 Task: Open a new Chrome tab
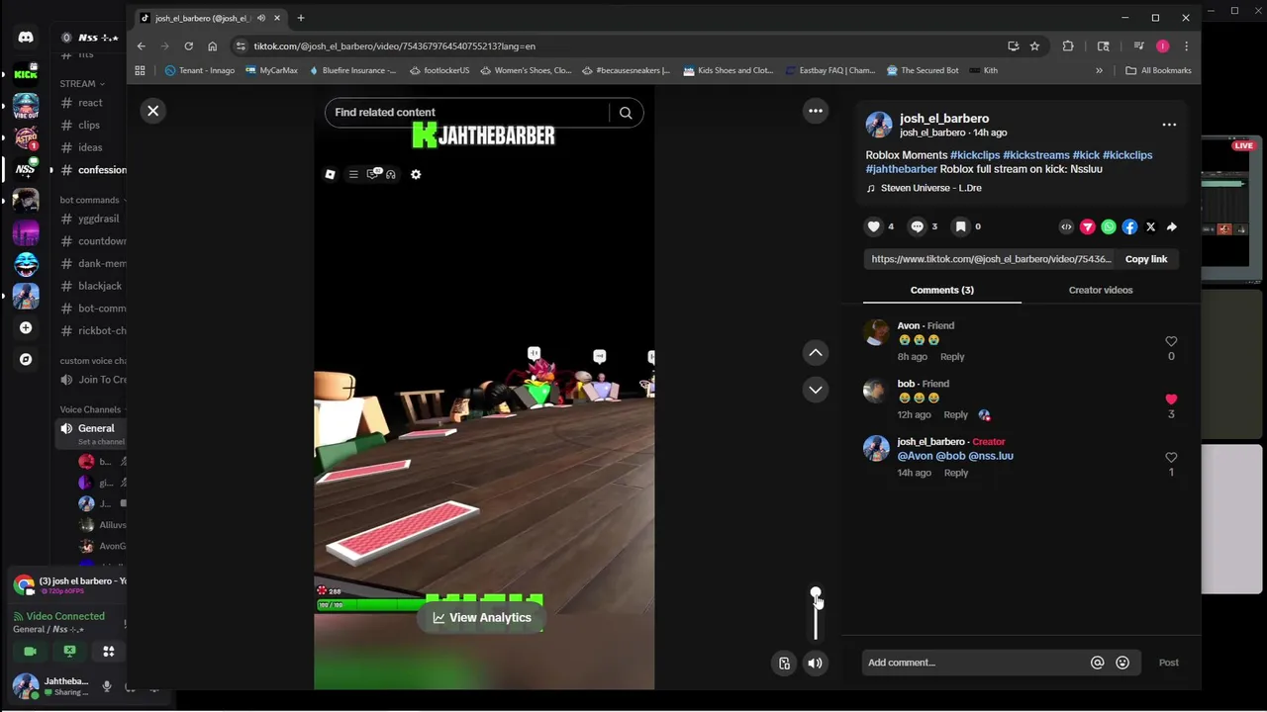(301, 18)
